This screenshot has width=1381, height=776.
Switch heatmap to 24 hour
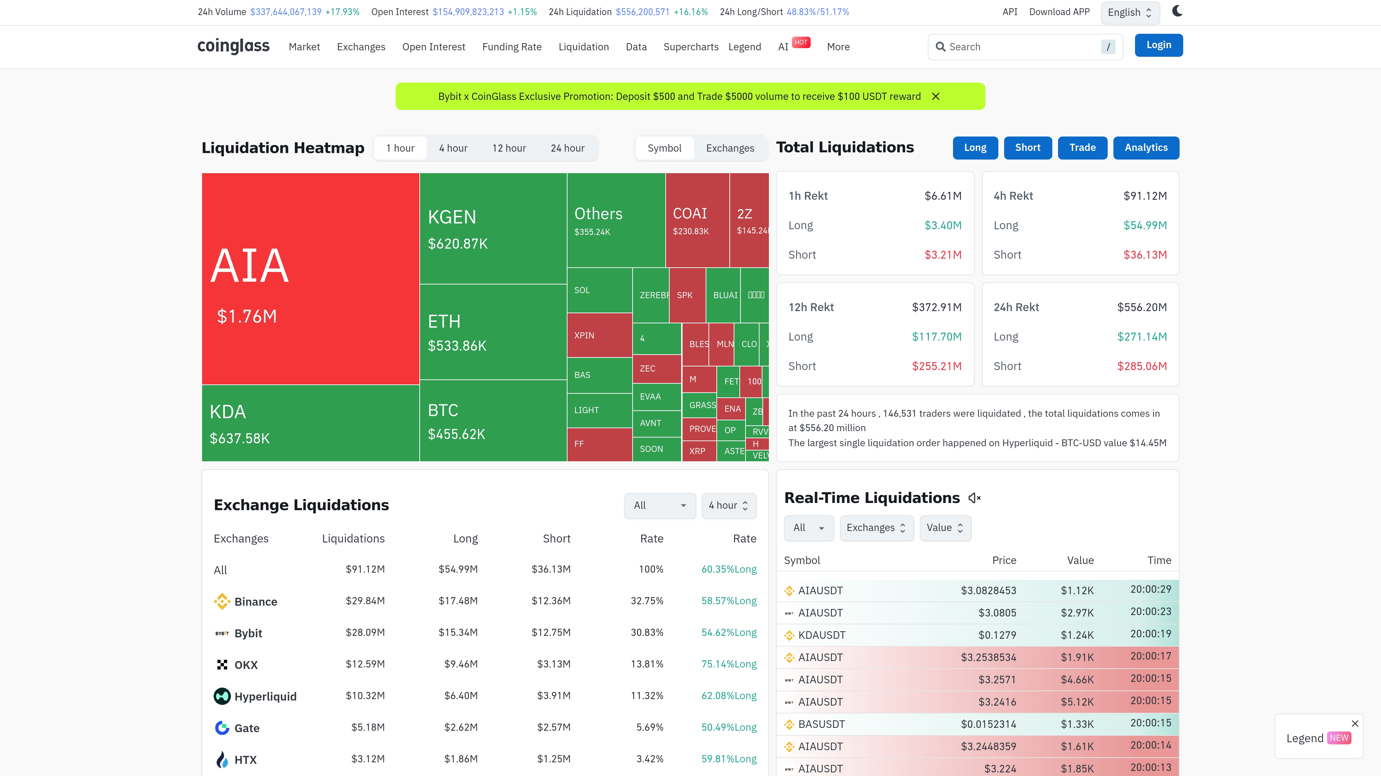coord(567,148)
